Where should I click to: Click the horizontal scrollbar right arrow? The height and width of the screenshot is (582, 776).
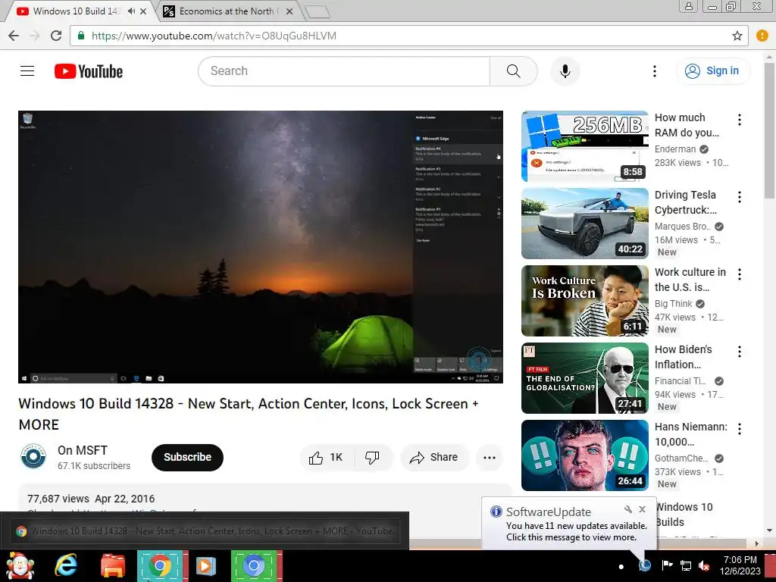click(757, 543)
